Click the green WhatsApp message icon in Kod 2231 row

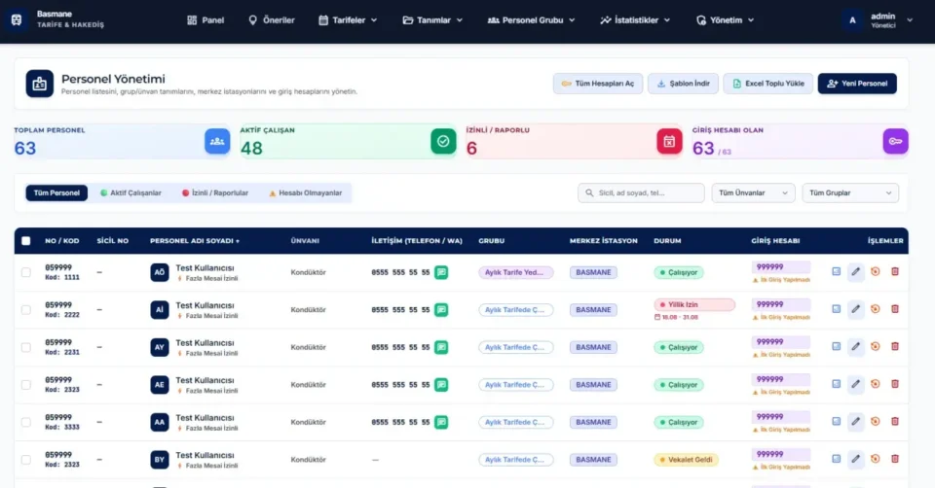441,348
